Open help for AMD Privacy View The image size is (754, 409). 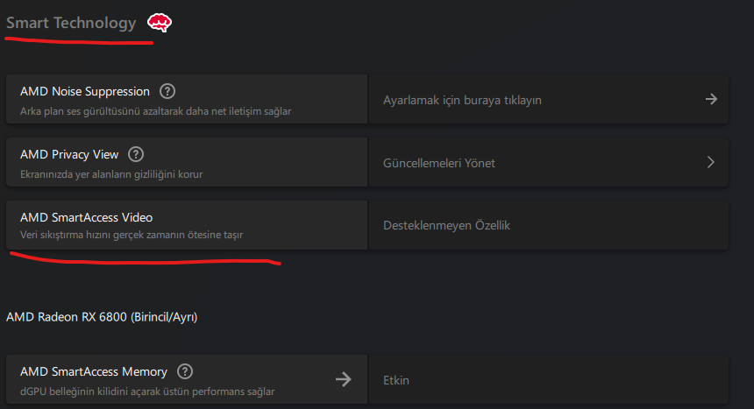(x=136, y=154)
